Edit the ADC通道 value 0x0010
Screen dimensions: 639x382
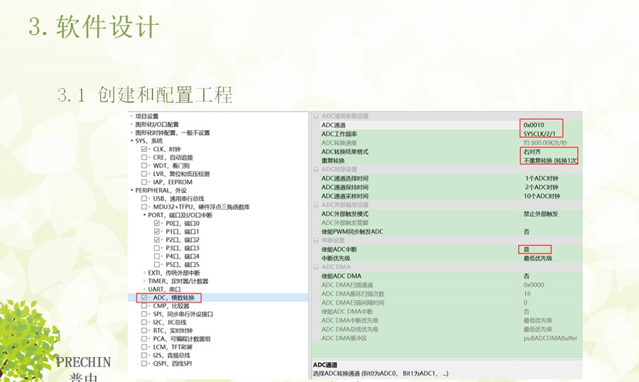click(534, 125)
